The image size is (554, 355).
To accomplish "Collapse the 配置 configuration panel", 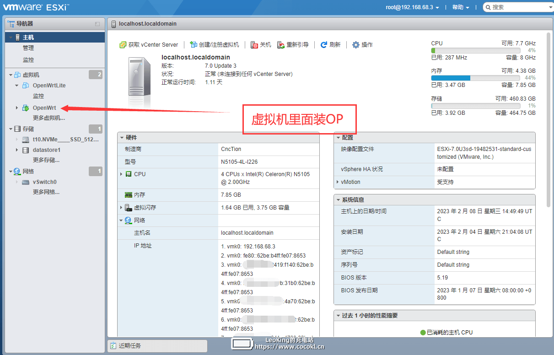I will coord(338,138).
